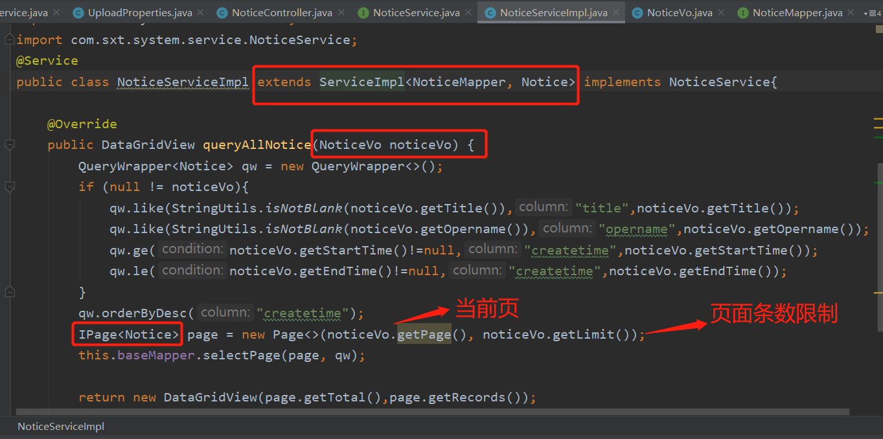
Task: Click the import com.sxt.system.service.NoticeService line
Action: tap(187, 40)
